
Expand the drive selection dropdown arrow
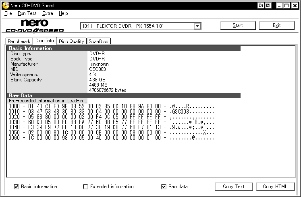coord(197,26)
